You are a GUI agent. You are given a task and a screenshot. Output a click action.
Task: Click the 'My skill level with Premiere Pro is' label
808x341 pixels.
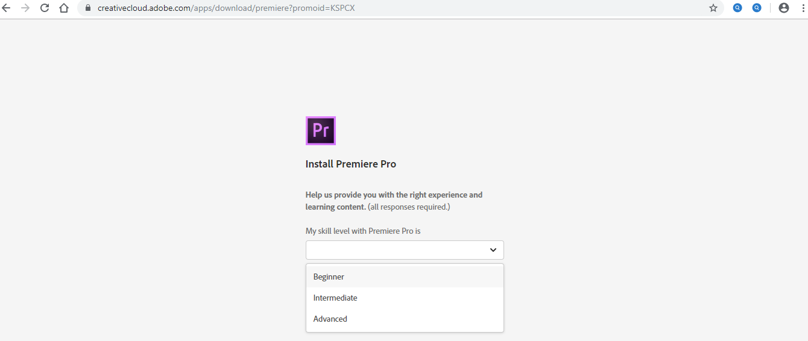click(x=363, y=231)
